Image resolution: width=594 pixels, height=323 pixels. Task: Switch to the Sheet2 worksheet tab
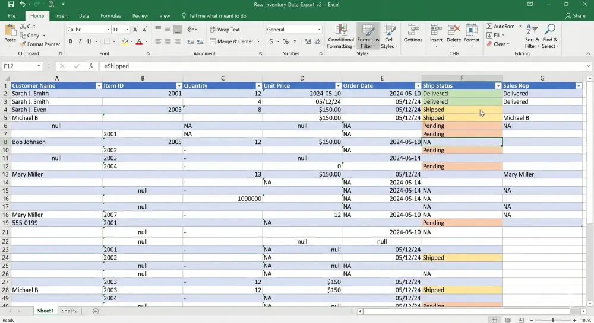point(69,311)
